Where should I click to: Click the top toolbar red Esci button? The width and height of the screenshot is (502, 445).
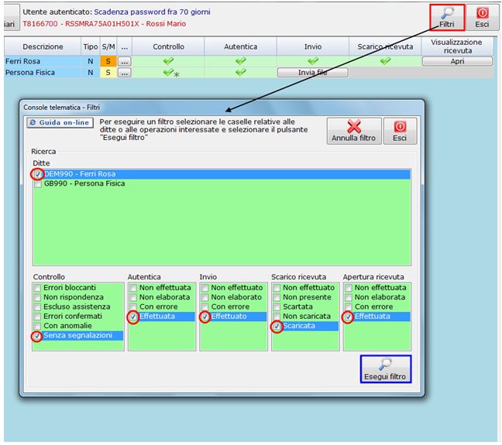pyautogui.click(x=482, y=17)
